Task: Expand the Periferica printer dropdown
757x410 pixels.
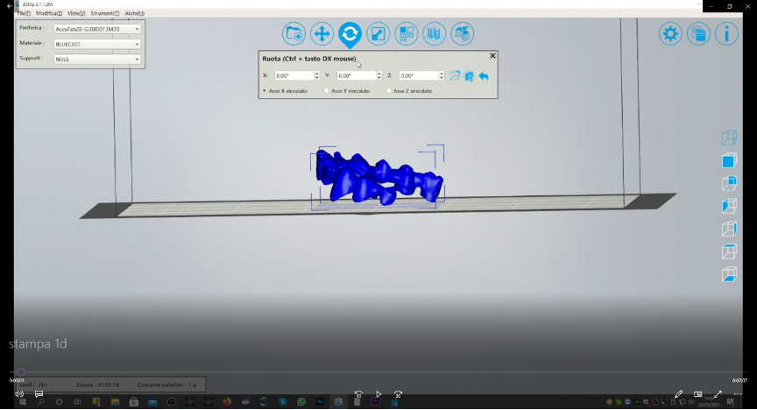Action: click(97, 29)
